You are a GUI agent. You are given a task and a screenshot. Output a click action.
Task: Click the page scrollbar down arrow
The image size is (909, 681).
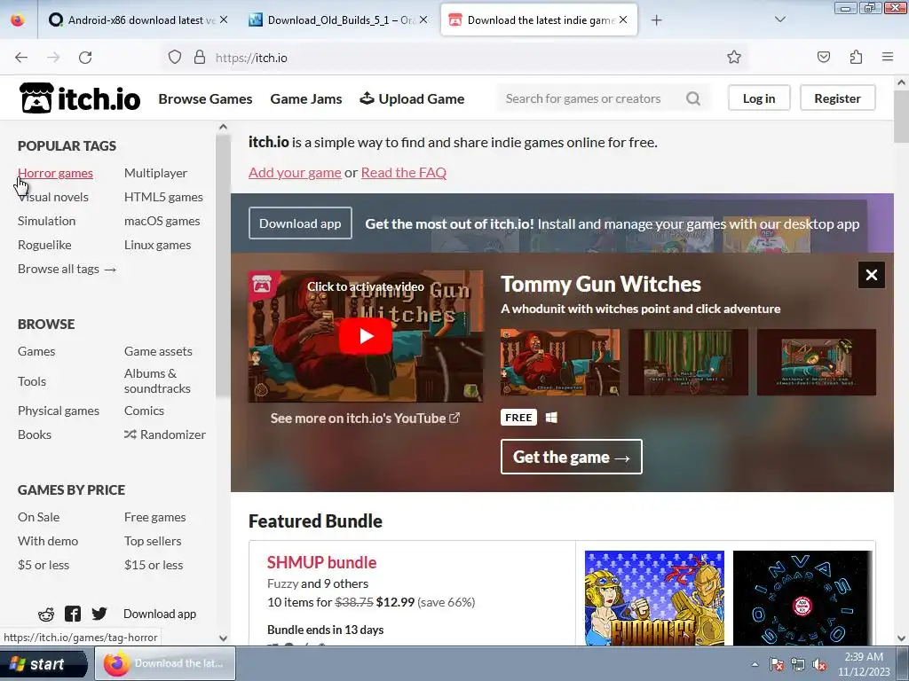901,638
